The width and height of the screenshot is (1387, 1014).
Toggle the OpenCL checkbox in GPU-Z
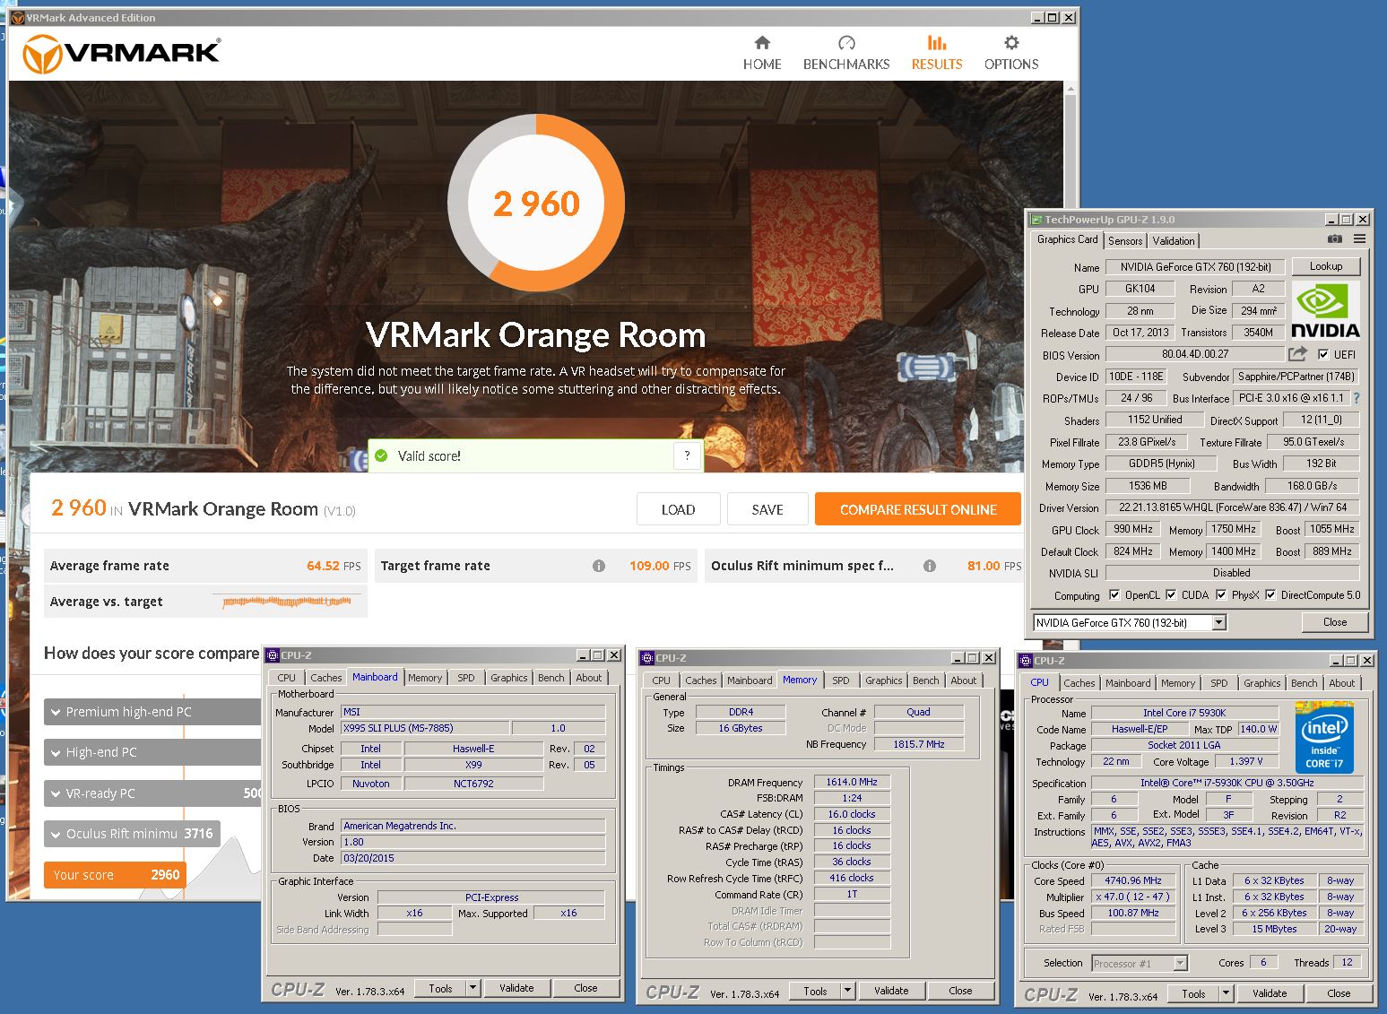[1114, 594]
